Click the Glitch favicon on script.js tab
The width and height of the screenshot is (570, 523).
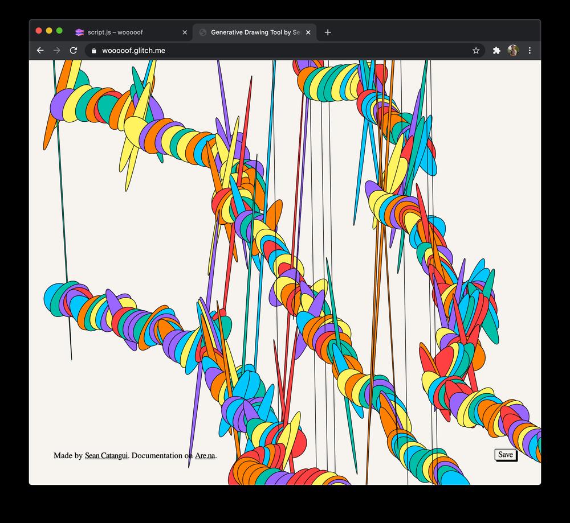(x=79, y=32)
